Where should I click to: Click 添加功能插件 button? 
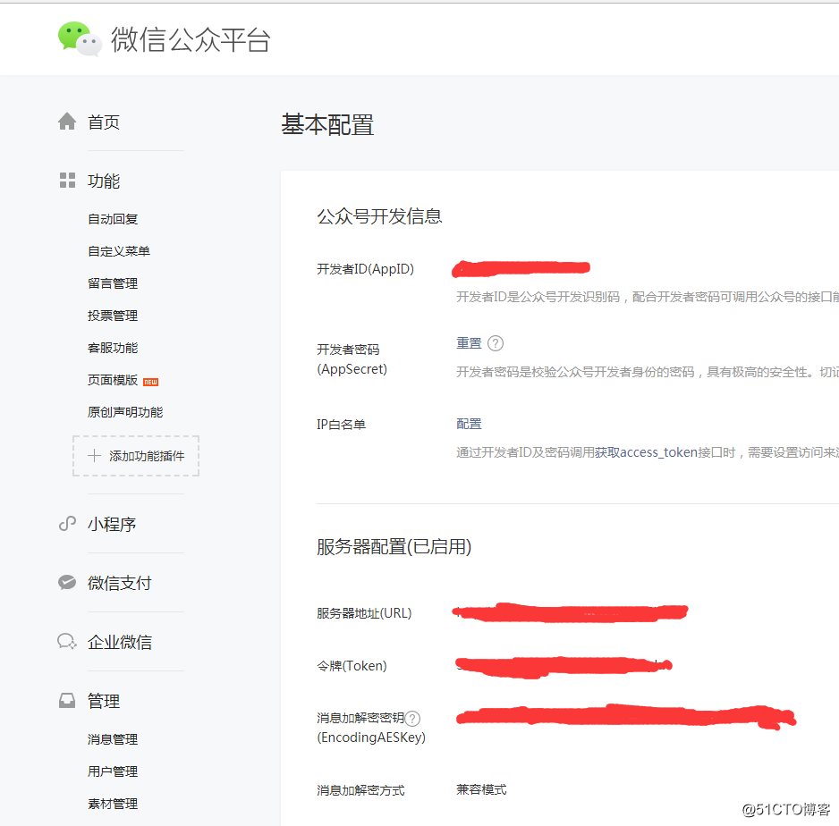click(x=136, y=456)
